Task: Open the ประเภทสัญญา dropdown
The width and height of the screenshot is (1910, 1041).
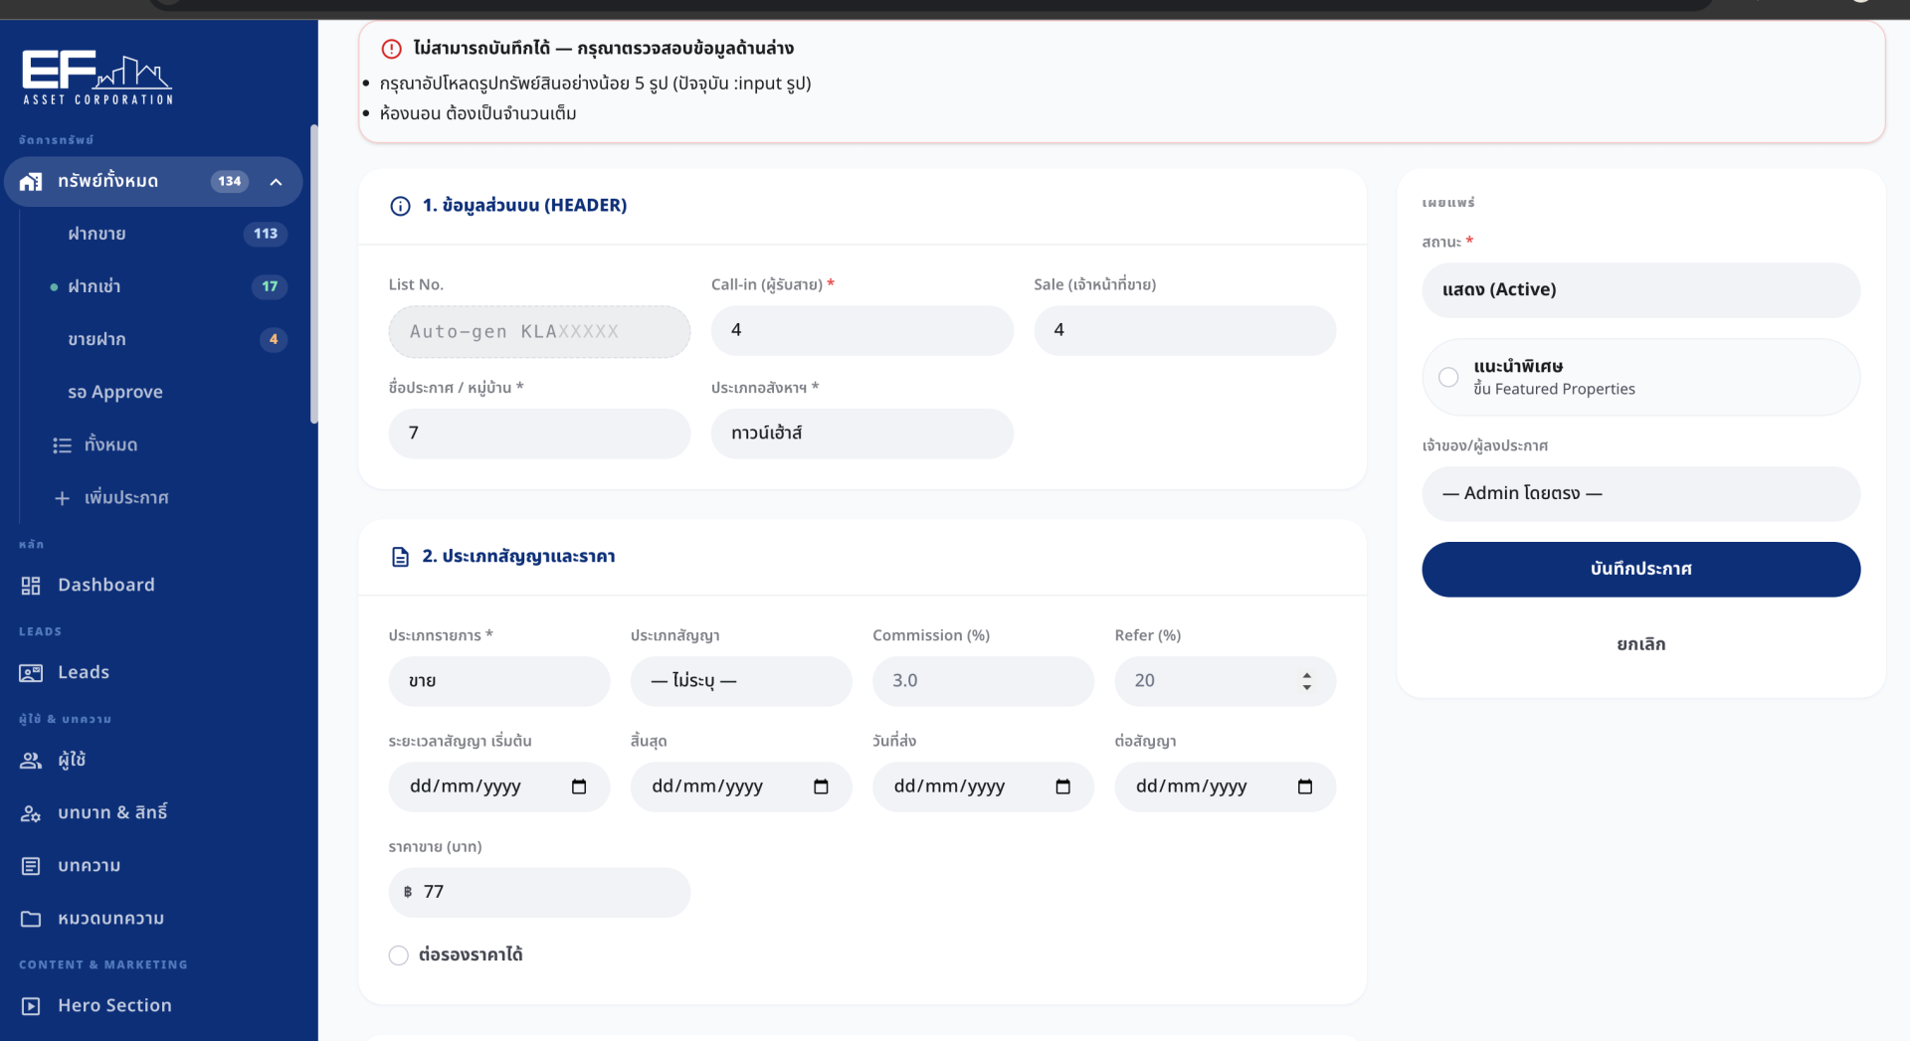Action: pos(740,681)
